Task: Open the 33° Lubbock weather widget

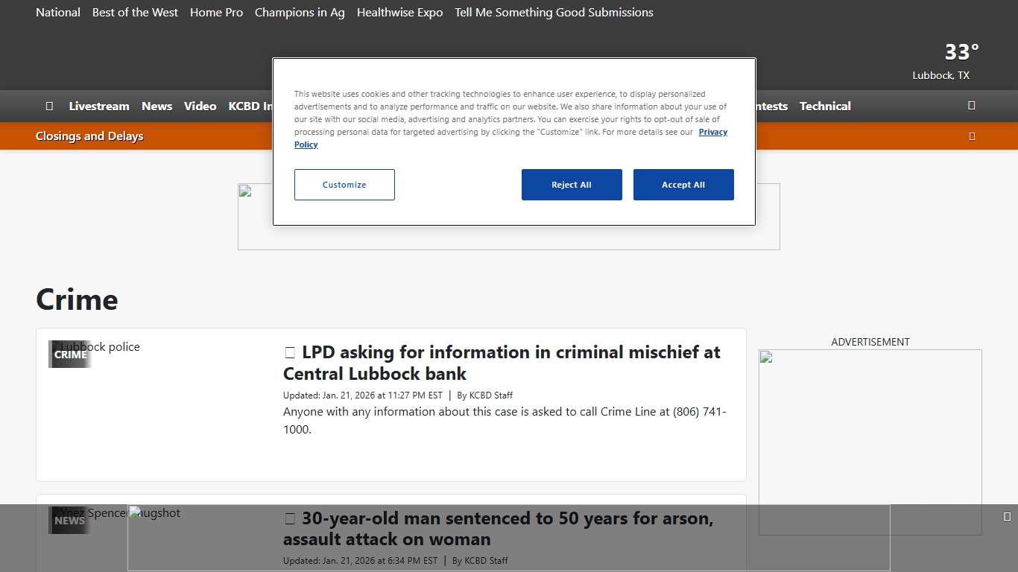Action: pyautogui.click(x=945, y=61)
